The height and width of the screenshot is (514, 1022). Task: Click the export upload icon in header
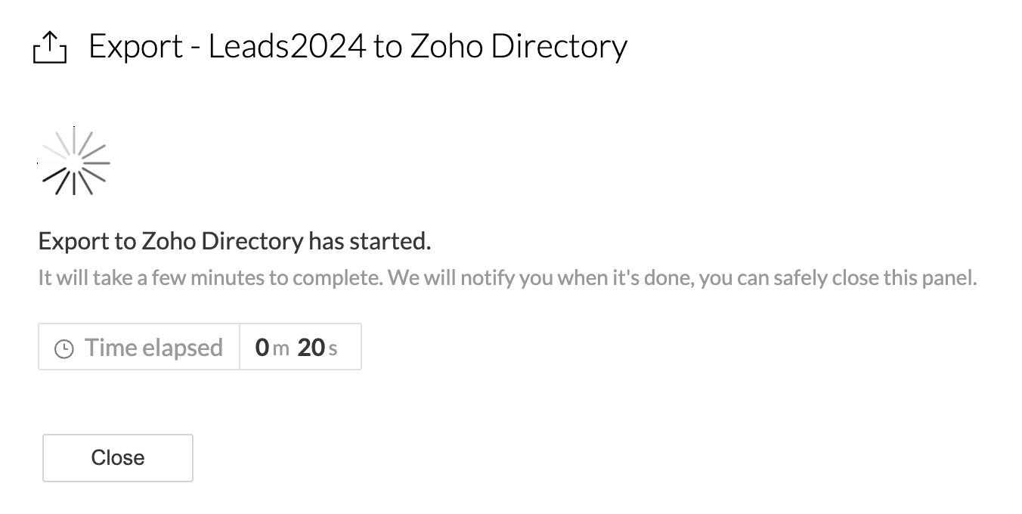(x=50, y=49)
